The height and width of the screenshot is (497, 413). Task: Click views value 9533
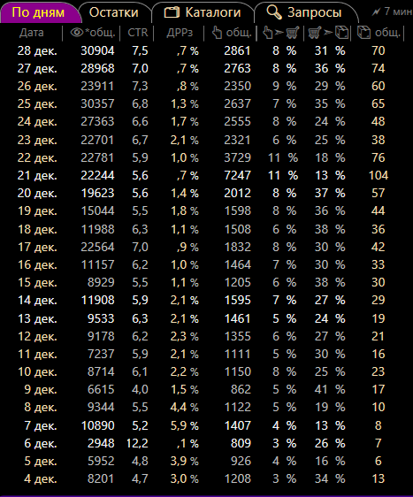click(101, 319)
